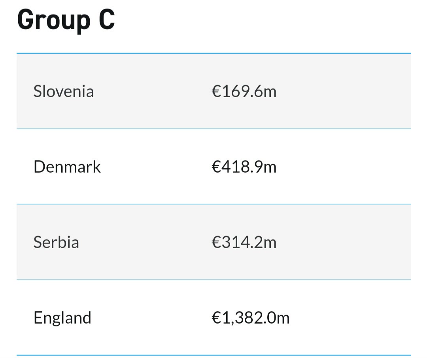Click Denmark's €418.9m value
The image size is (427, 358).
244,167
